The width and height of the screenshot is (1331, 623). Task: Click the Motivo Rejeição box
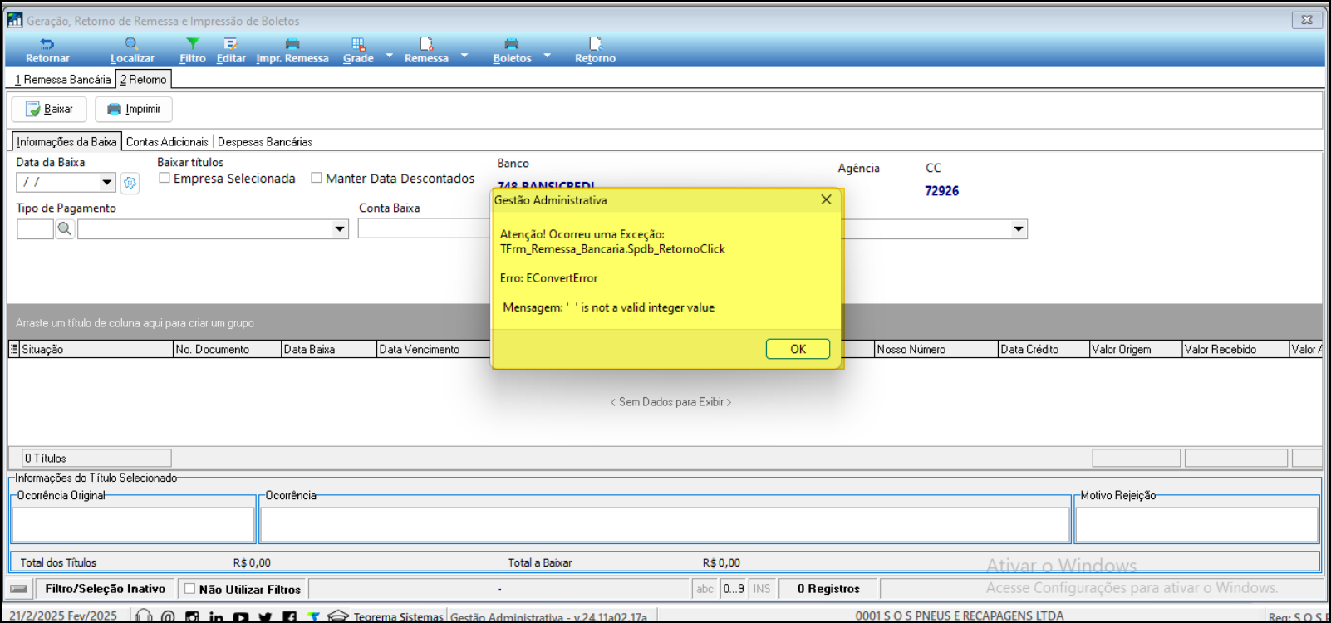[x=1196, y=525]
